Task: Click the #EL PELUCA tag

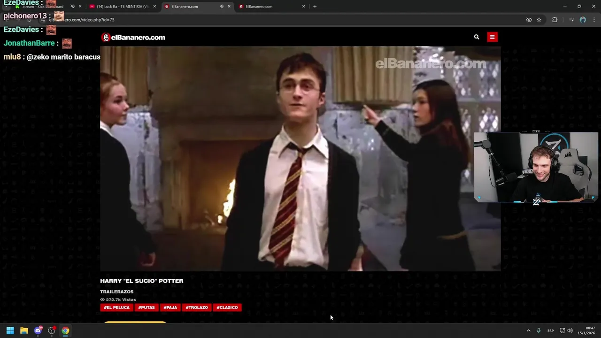Action: (x=116, y=307)
